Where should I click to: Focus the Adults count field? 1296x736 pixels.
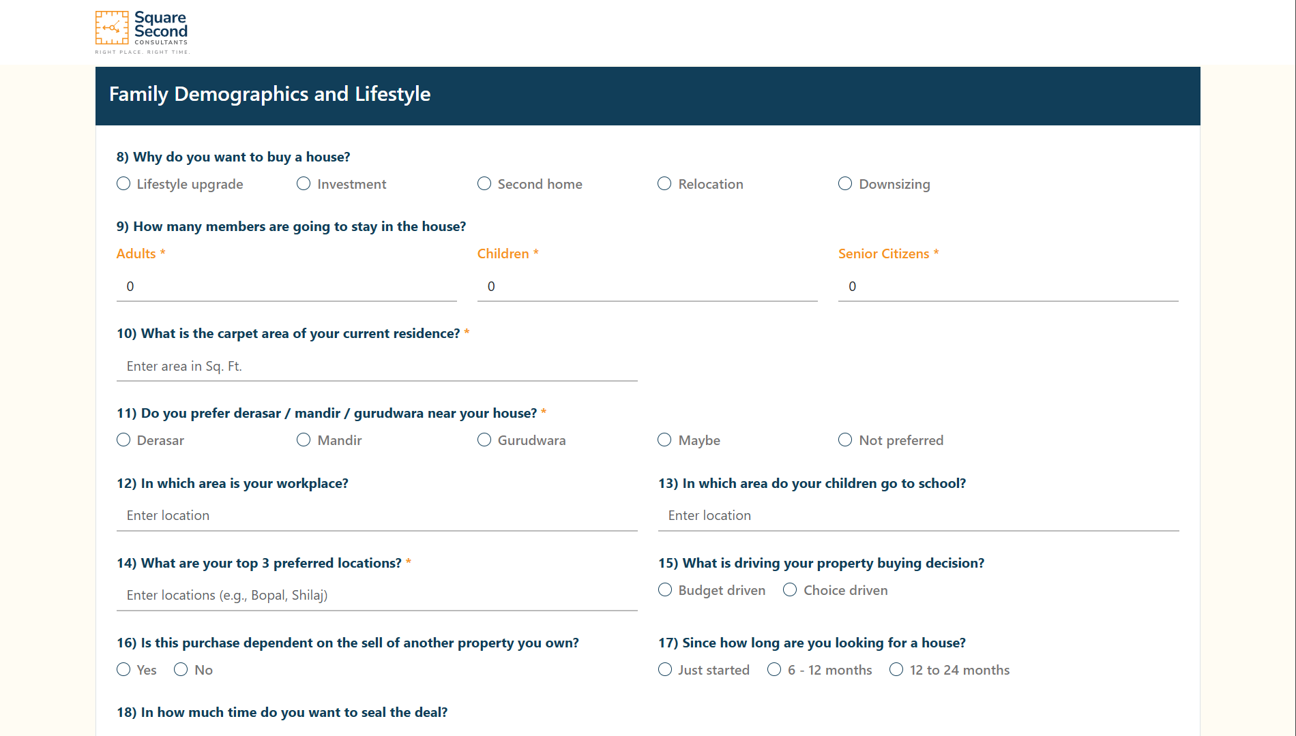pyautogui.click(x=286, y=286)
